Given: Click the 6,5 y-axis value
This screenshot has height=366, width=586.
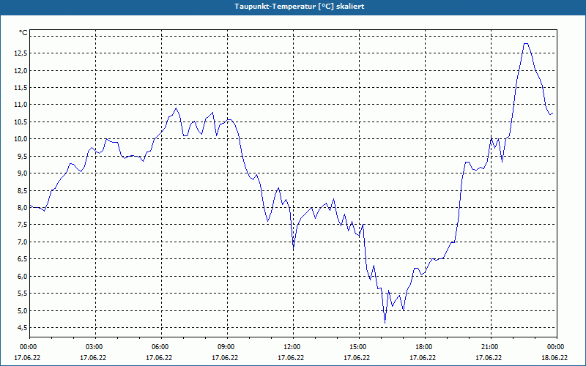Looking at the screenshot, I should pyautogui.click(x=22, y=259).
